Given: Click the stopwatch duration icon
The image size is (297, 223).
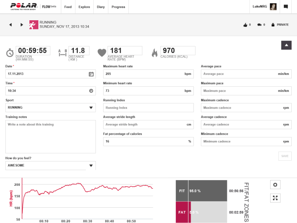Looking at the screenshot, I should pos(10,53).
